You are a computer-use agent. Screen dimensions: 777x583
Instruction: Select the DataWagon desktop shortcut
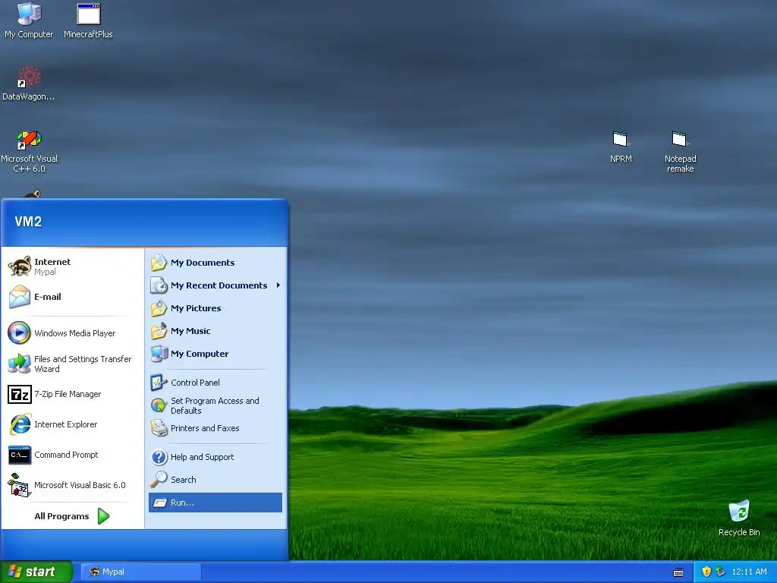(x=29, y=84)
